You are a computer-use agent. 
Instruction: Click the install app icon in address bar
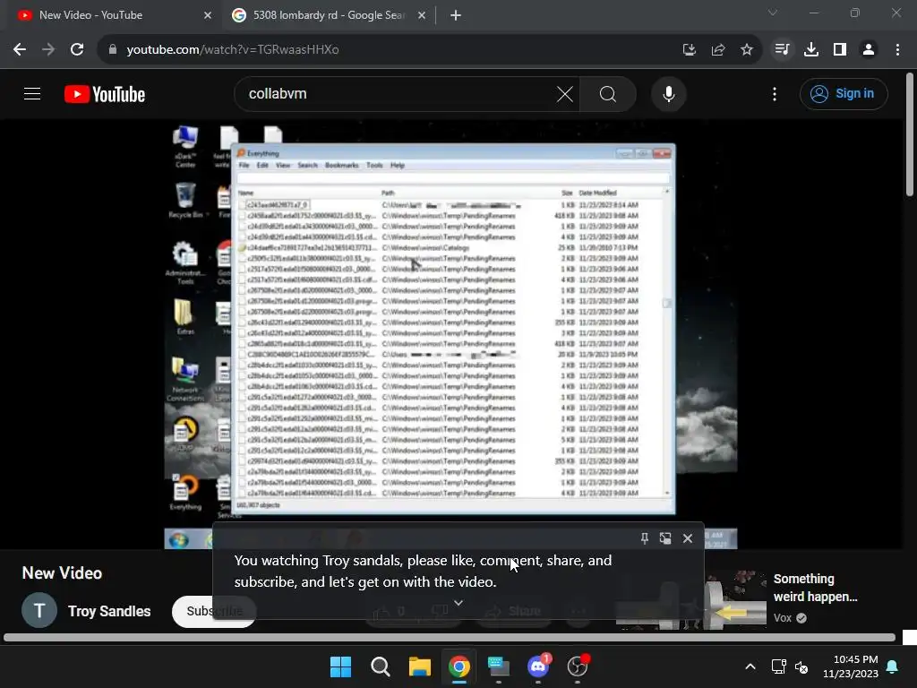(x=689, y=50)
